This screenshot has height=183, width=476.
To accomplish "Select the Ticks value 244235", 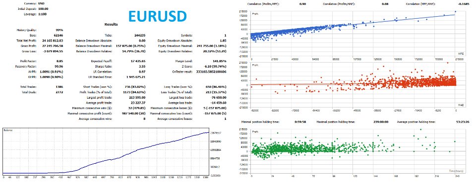I will (140, 36).
